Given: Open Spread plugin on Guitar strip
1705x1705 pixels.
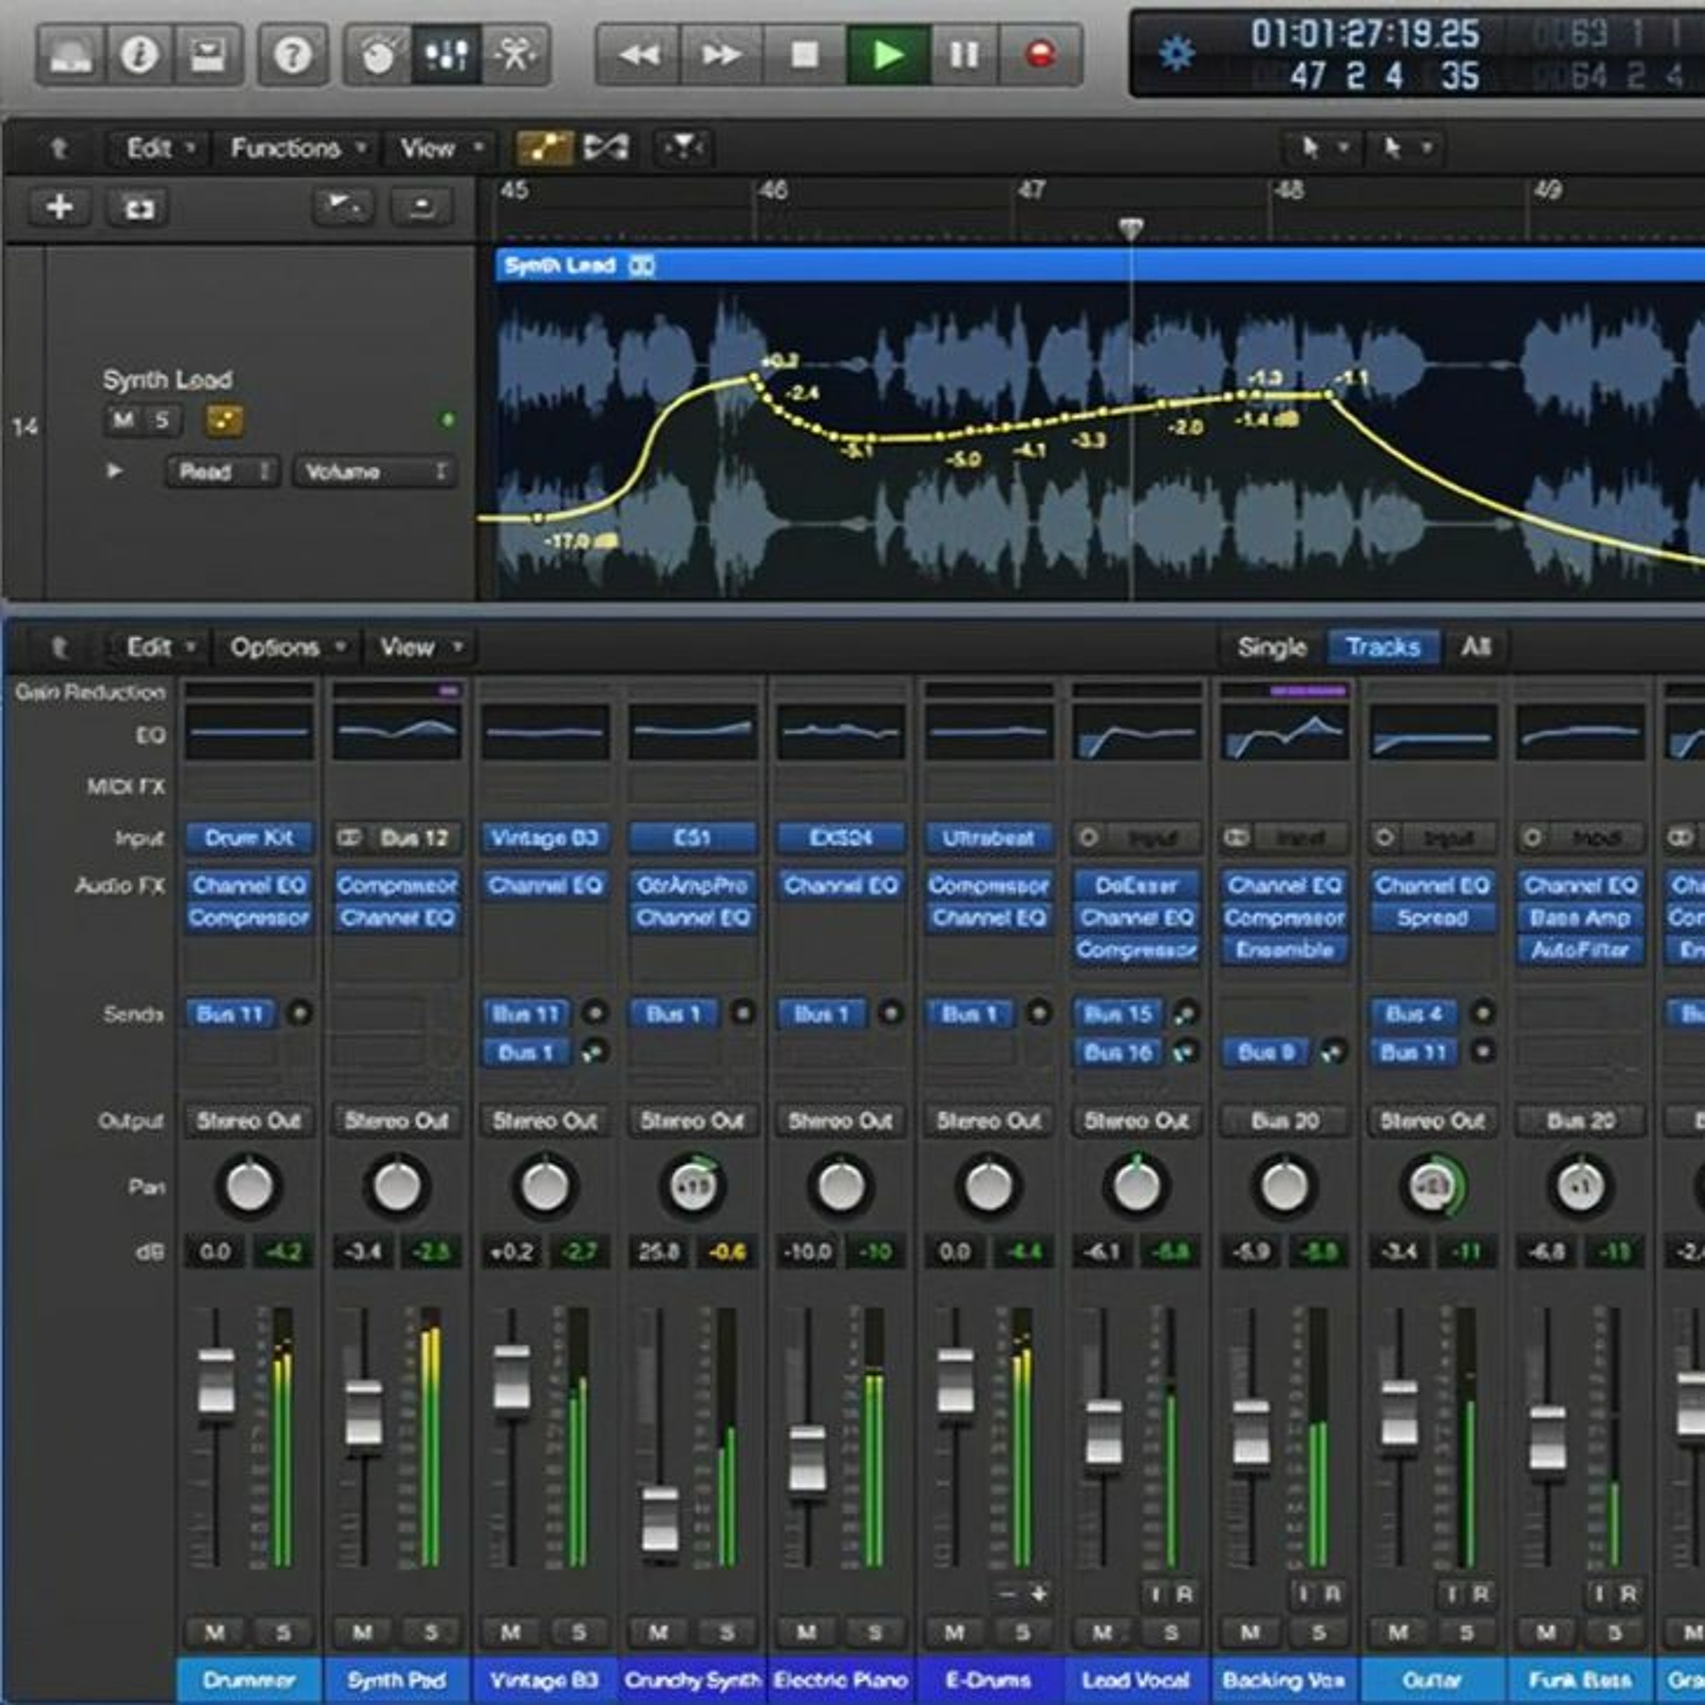Looking at the screenshot, I should tap(1432, 918).
